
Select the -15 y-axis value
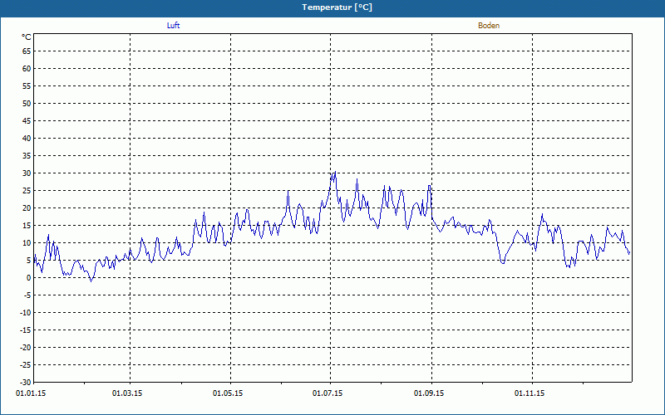tap(25, 330)
